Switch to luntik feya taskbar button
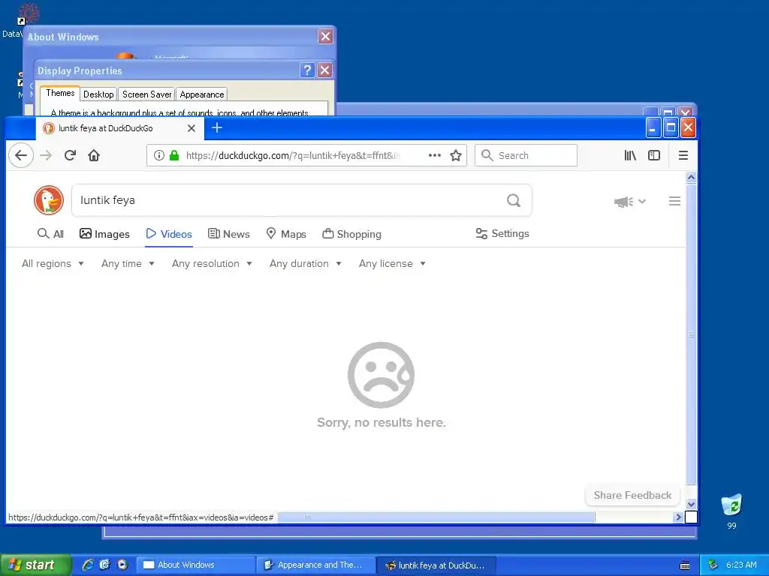The width and height of the screenshot is (769, 576). coord(436,565)
